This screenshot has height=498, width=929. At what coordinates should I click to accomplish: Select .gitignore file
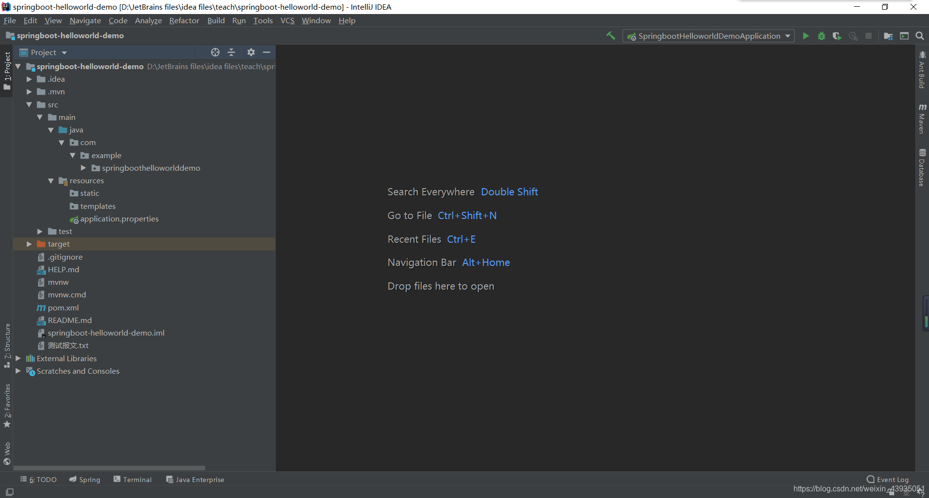(60, 257)
